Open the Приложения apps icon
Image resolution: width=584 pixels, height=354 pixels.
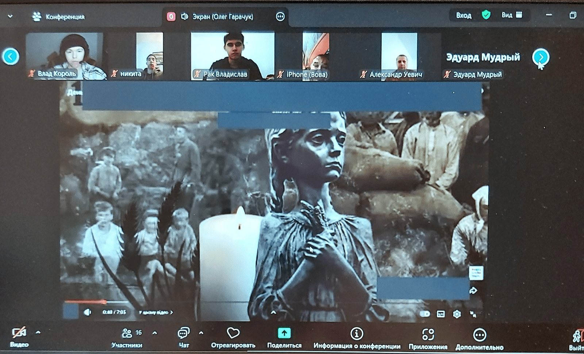coord(428,334)
